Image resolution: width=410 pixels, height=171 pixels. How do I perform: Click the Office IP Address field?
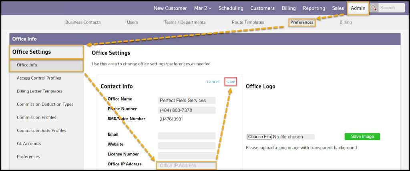pos(186,165)
